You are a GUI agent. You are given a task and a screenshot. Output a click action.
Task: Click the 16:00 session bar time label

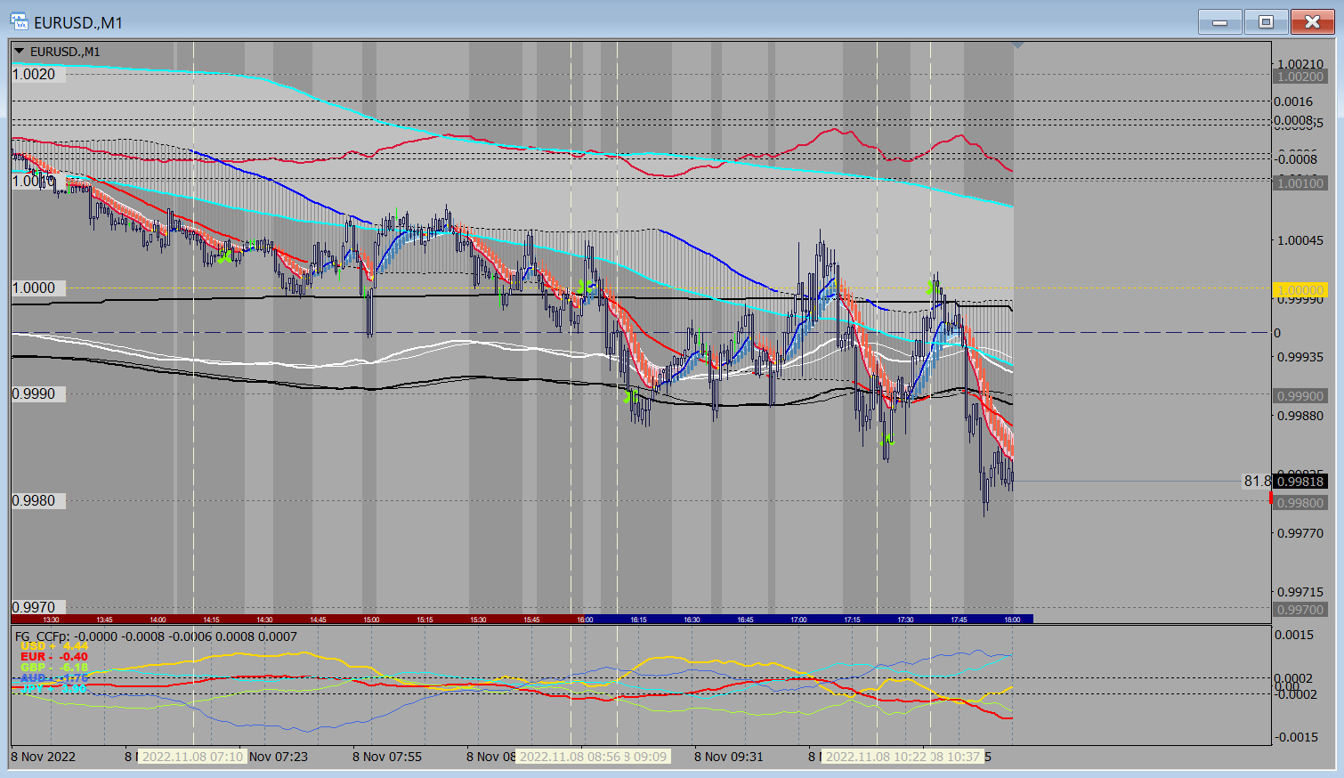[585, 620]
